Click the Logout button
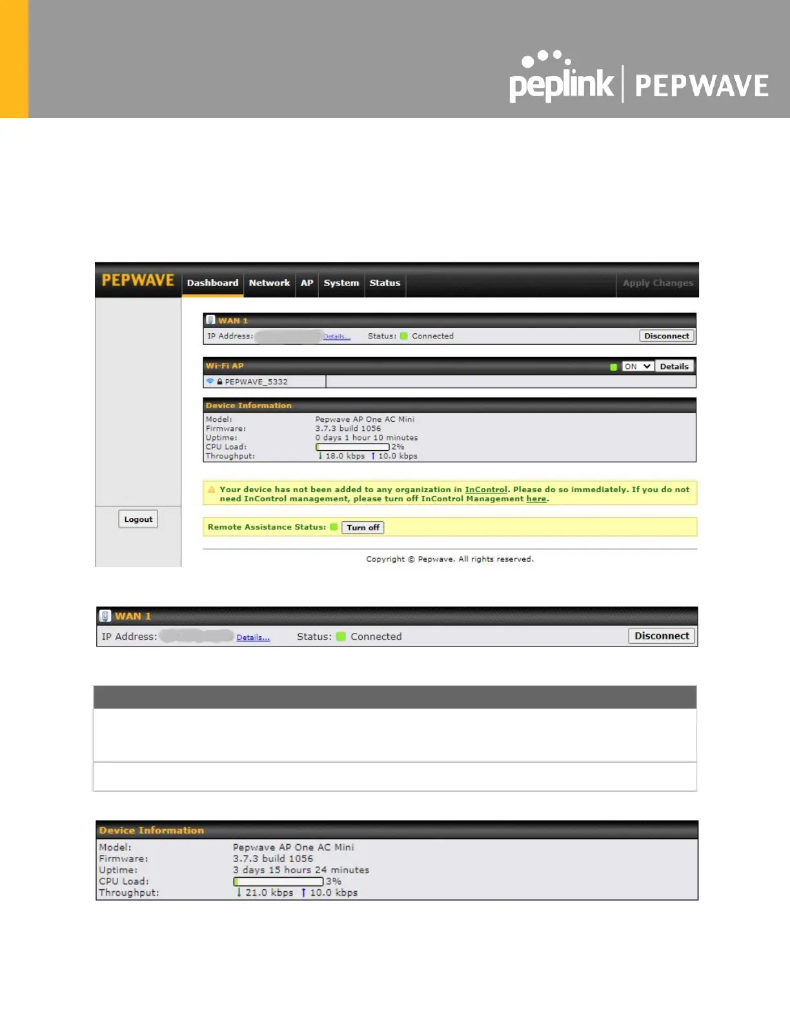This screenshot has width=790, height=1023. pyautogui.click(x=138, y=519)
